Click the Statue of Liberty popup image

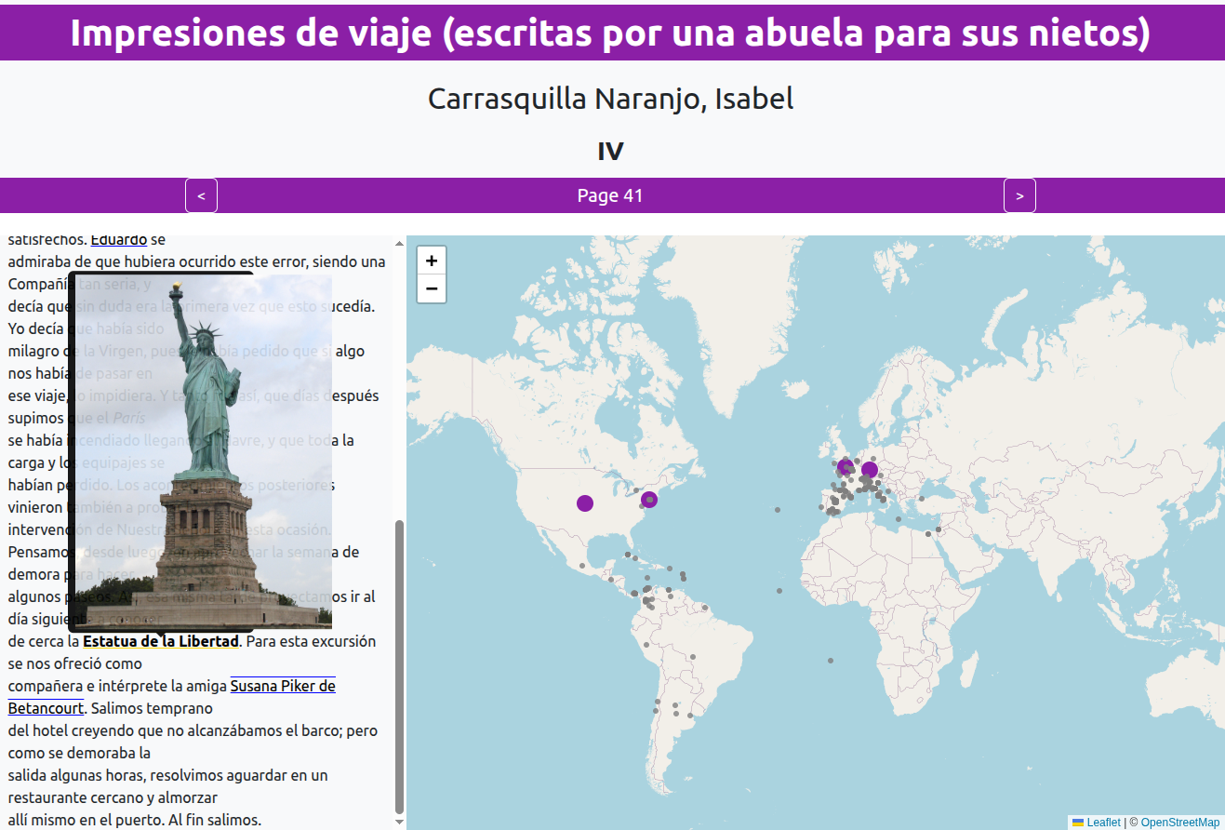(202, 450)
